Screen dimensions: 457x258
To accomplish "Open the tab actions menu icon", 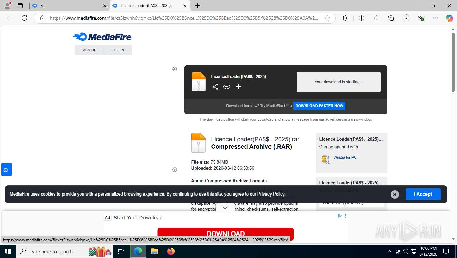I will tap(20, 6).
